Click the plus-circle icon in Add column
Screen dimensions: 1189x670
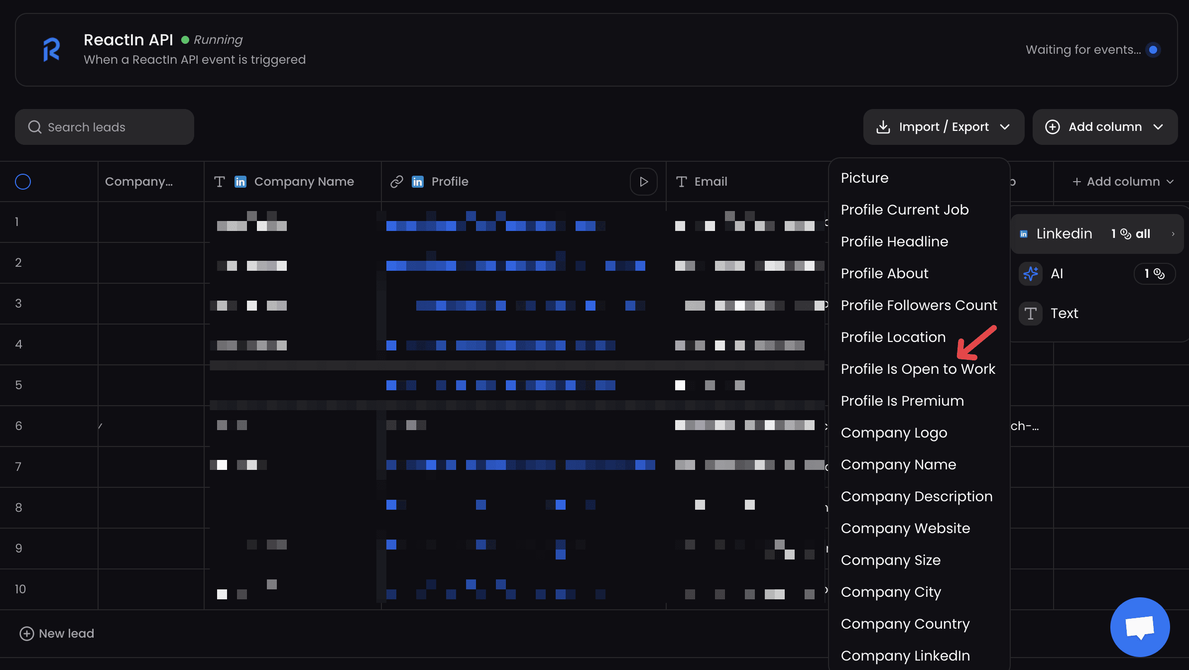click(x=1053, y=127)
